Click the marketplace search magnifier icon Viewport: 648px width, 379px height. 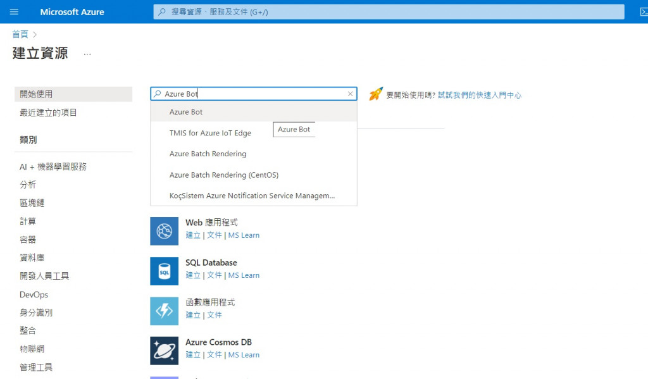point(158,94)
